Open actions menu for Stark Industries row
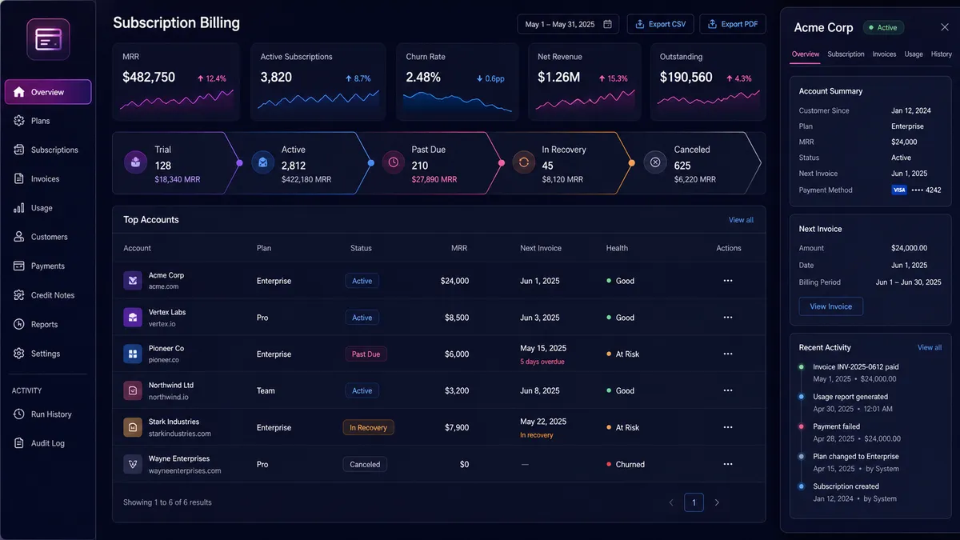960x540 pixels. [728, 428]
